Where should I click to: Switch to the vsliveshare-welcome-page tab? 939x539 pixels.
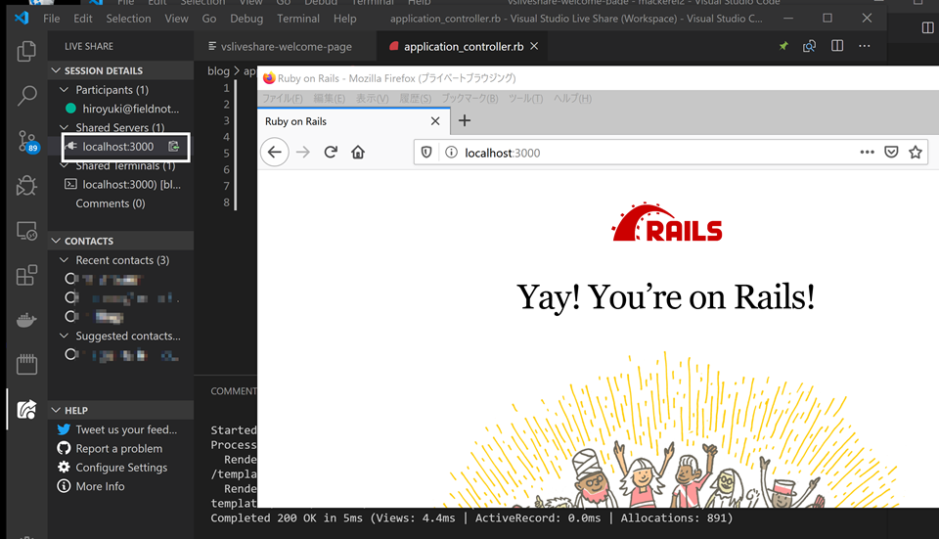pos(285,46)
